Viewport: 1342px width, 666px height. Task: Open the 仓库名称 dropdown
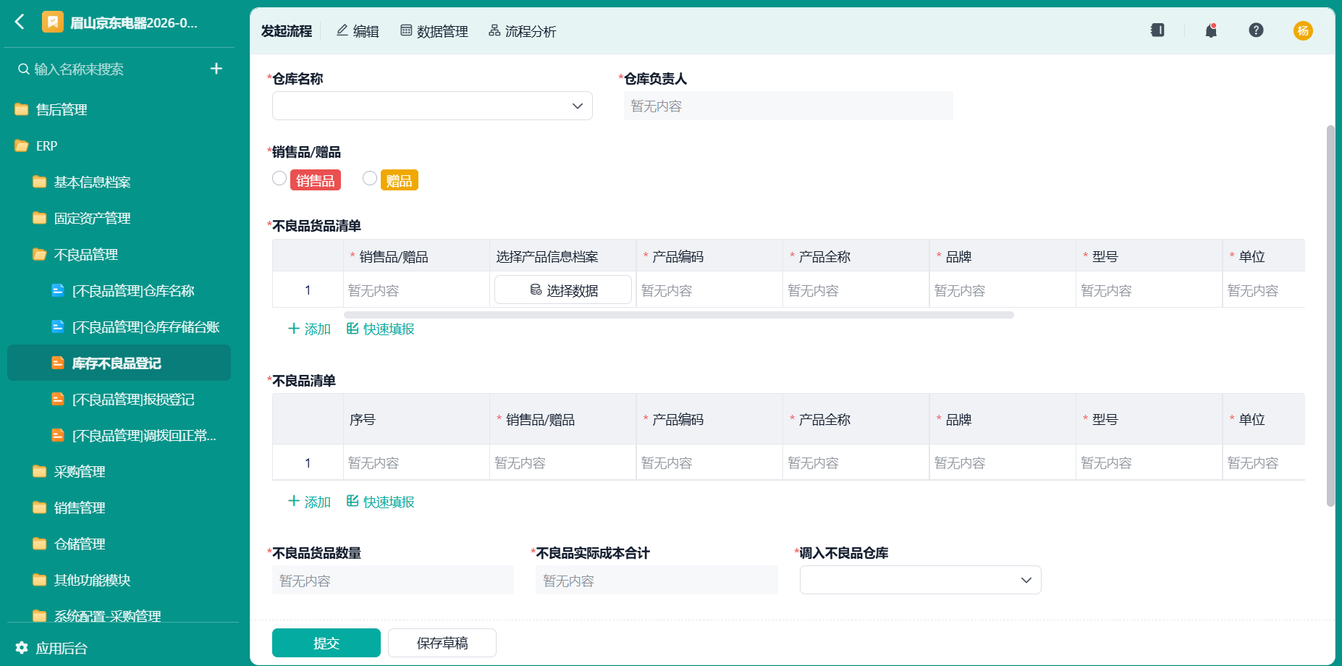432,106
